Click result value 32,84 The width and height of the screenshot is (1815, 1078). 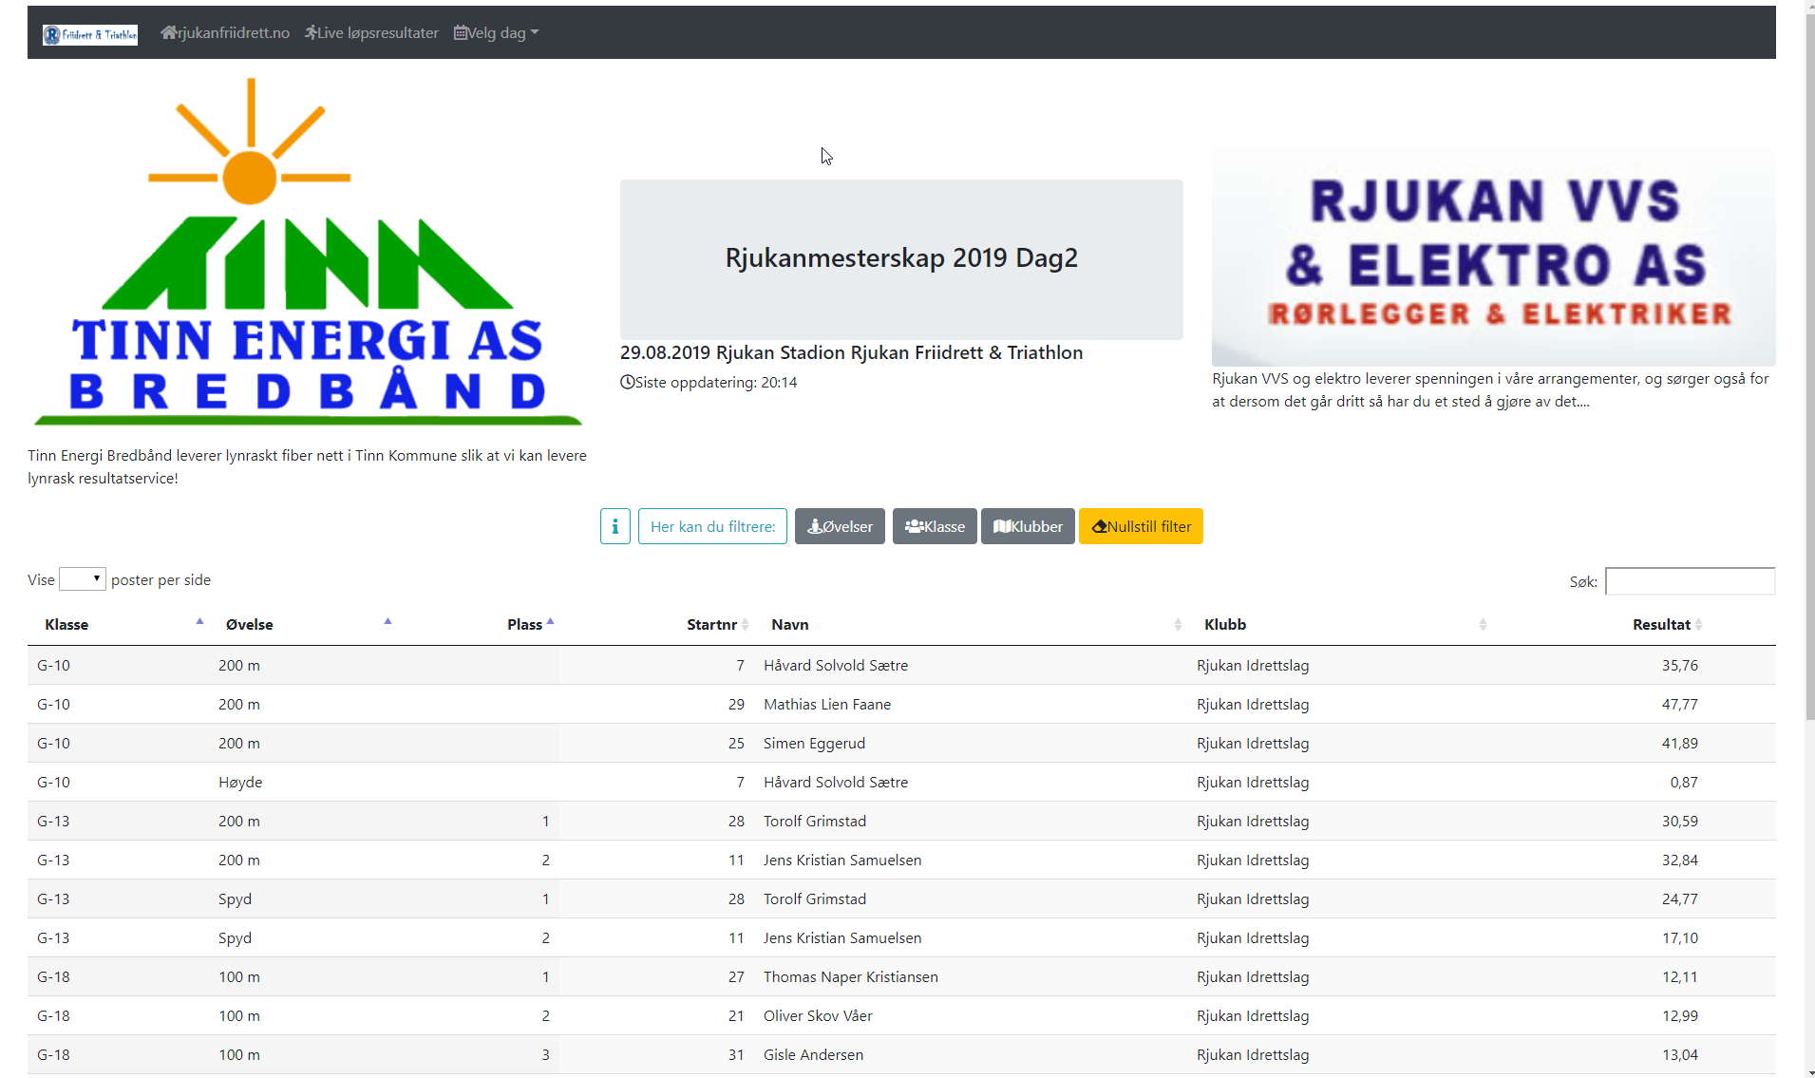click(1679, 860)
